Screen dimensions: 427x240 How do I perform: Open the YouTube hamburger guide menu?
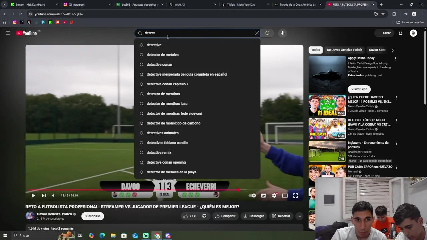pos(8,33)
